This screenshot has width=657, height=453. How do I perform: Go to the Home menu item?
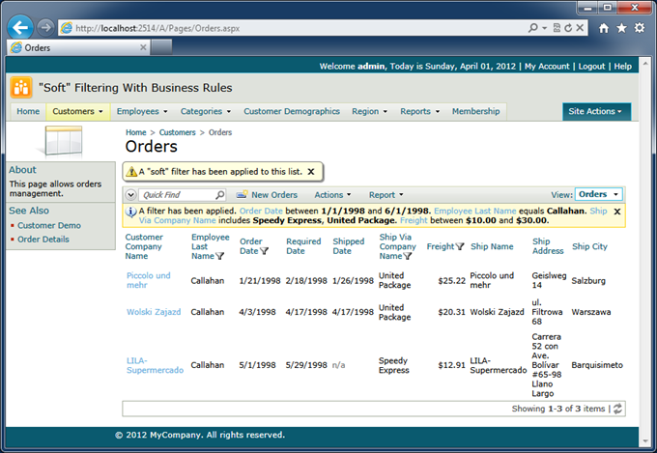28,111
